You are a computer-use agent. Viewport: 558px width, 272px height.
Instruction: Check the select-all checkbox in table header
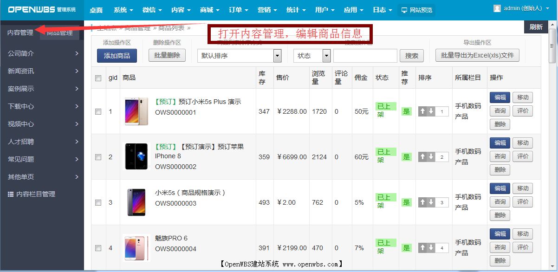tap(98, 78)
